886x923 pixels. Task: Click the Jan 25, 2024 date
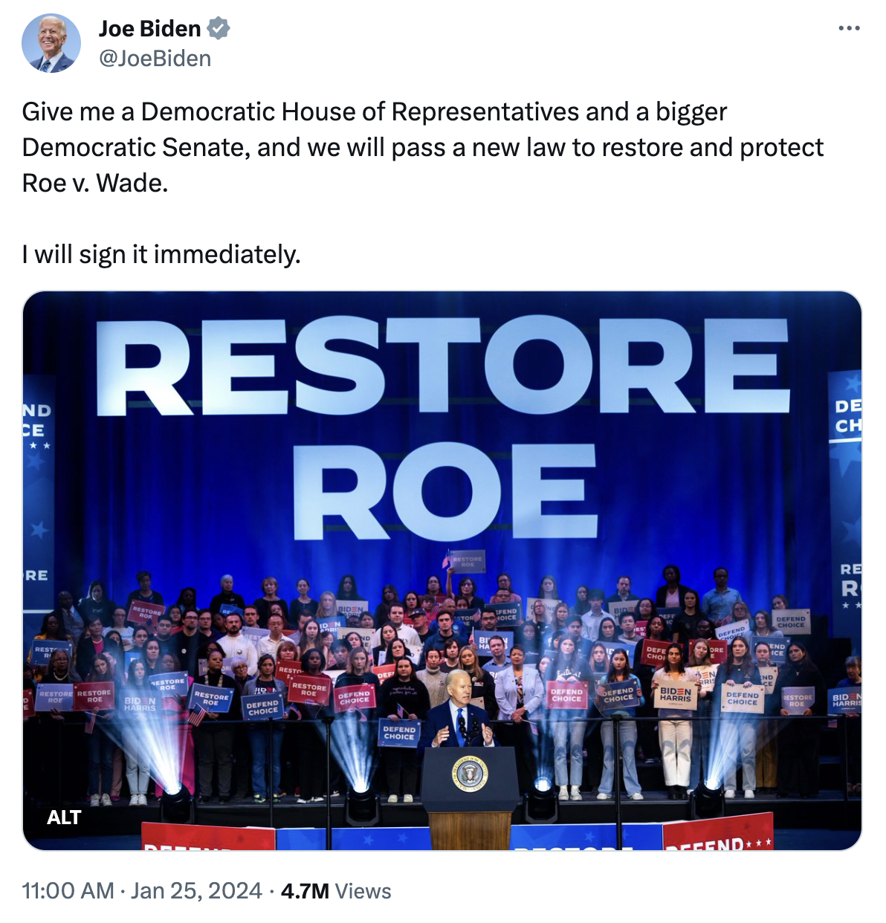click(196, 890)
